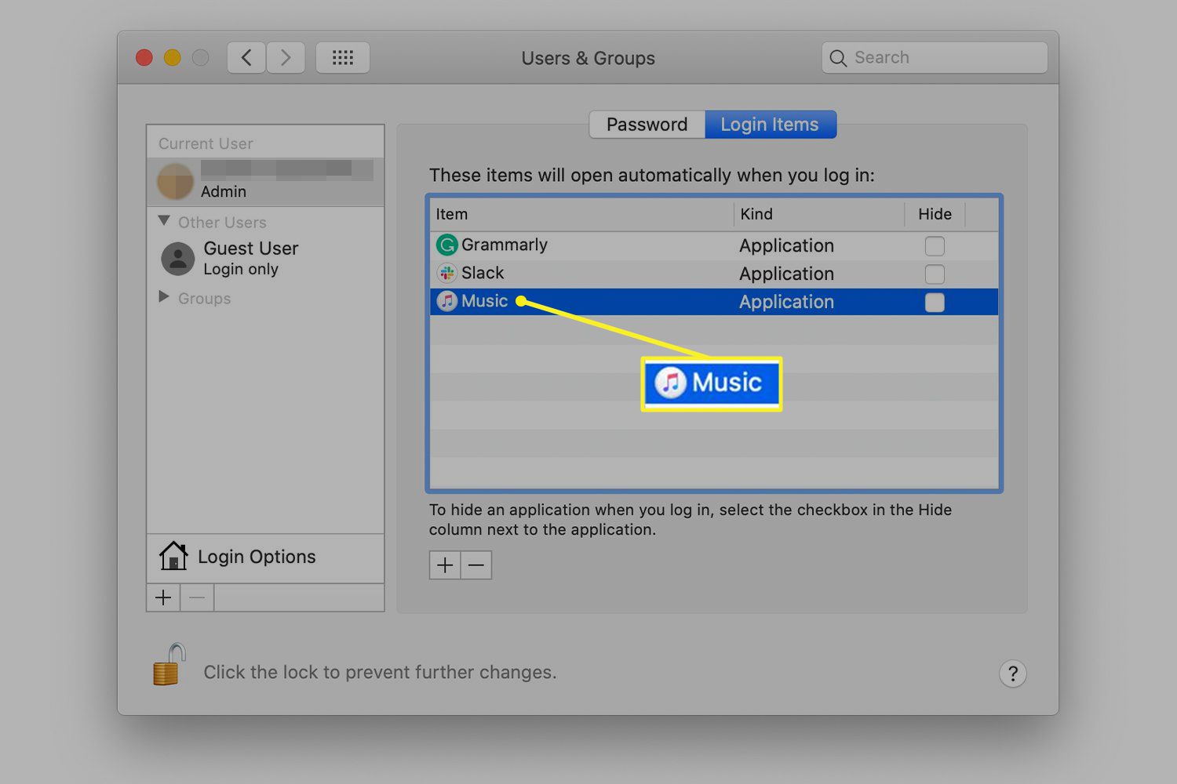
Task: Click Application kind in Grammarly row
Action: point(786,246)
